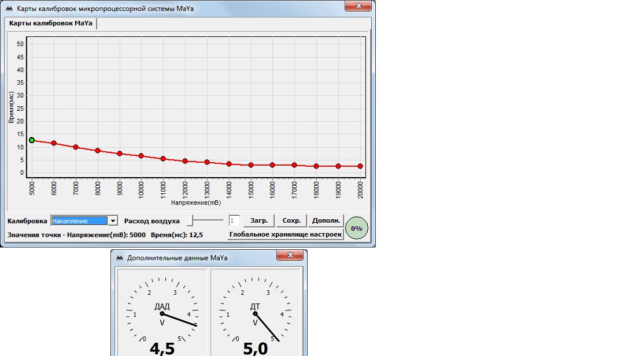Switch to the Карты калибровок MaYa tab
Screen dimensions: 636x356
point(51,23)
